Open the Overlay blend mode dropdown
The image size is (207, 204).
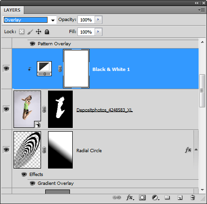coord(29,20)
